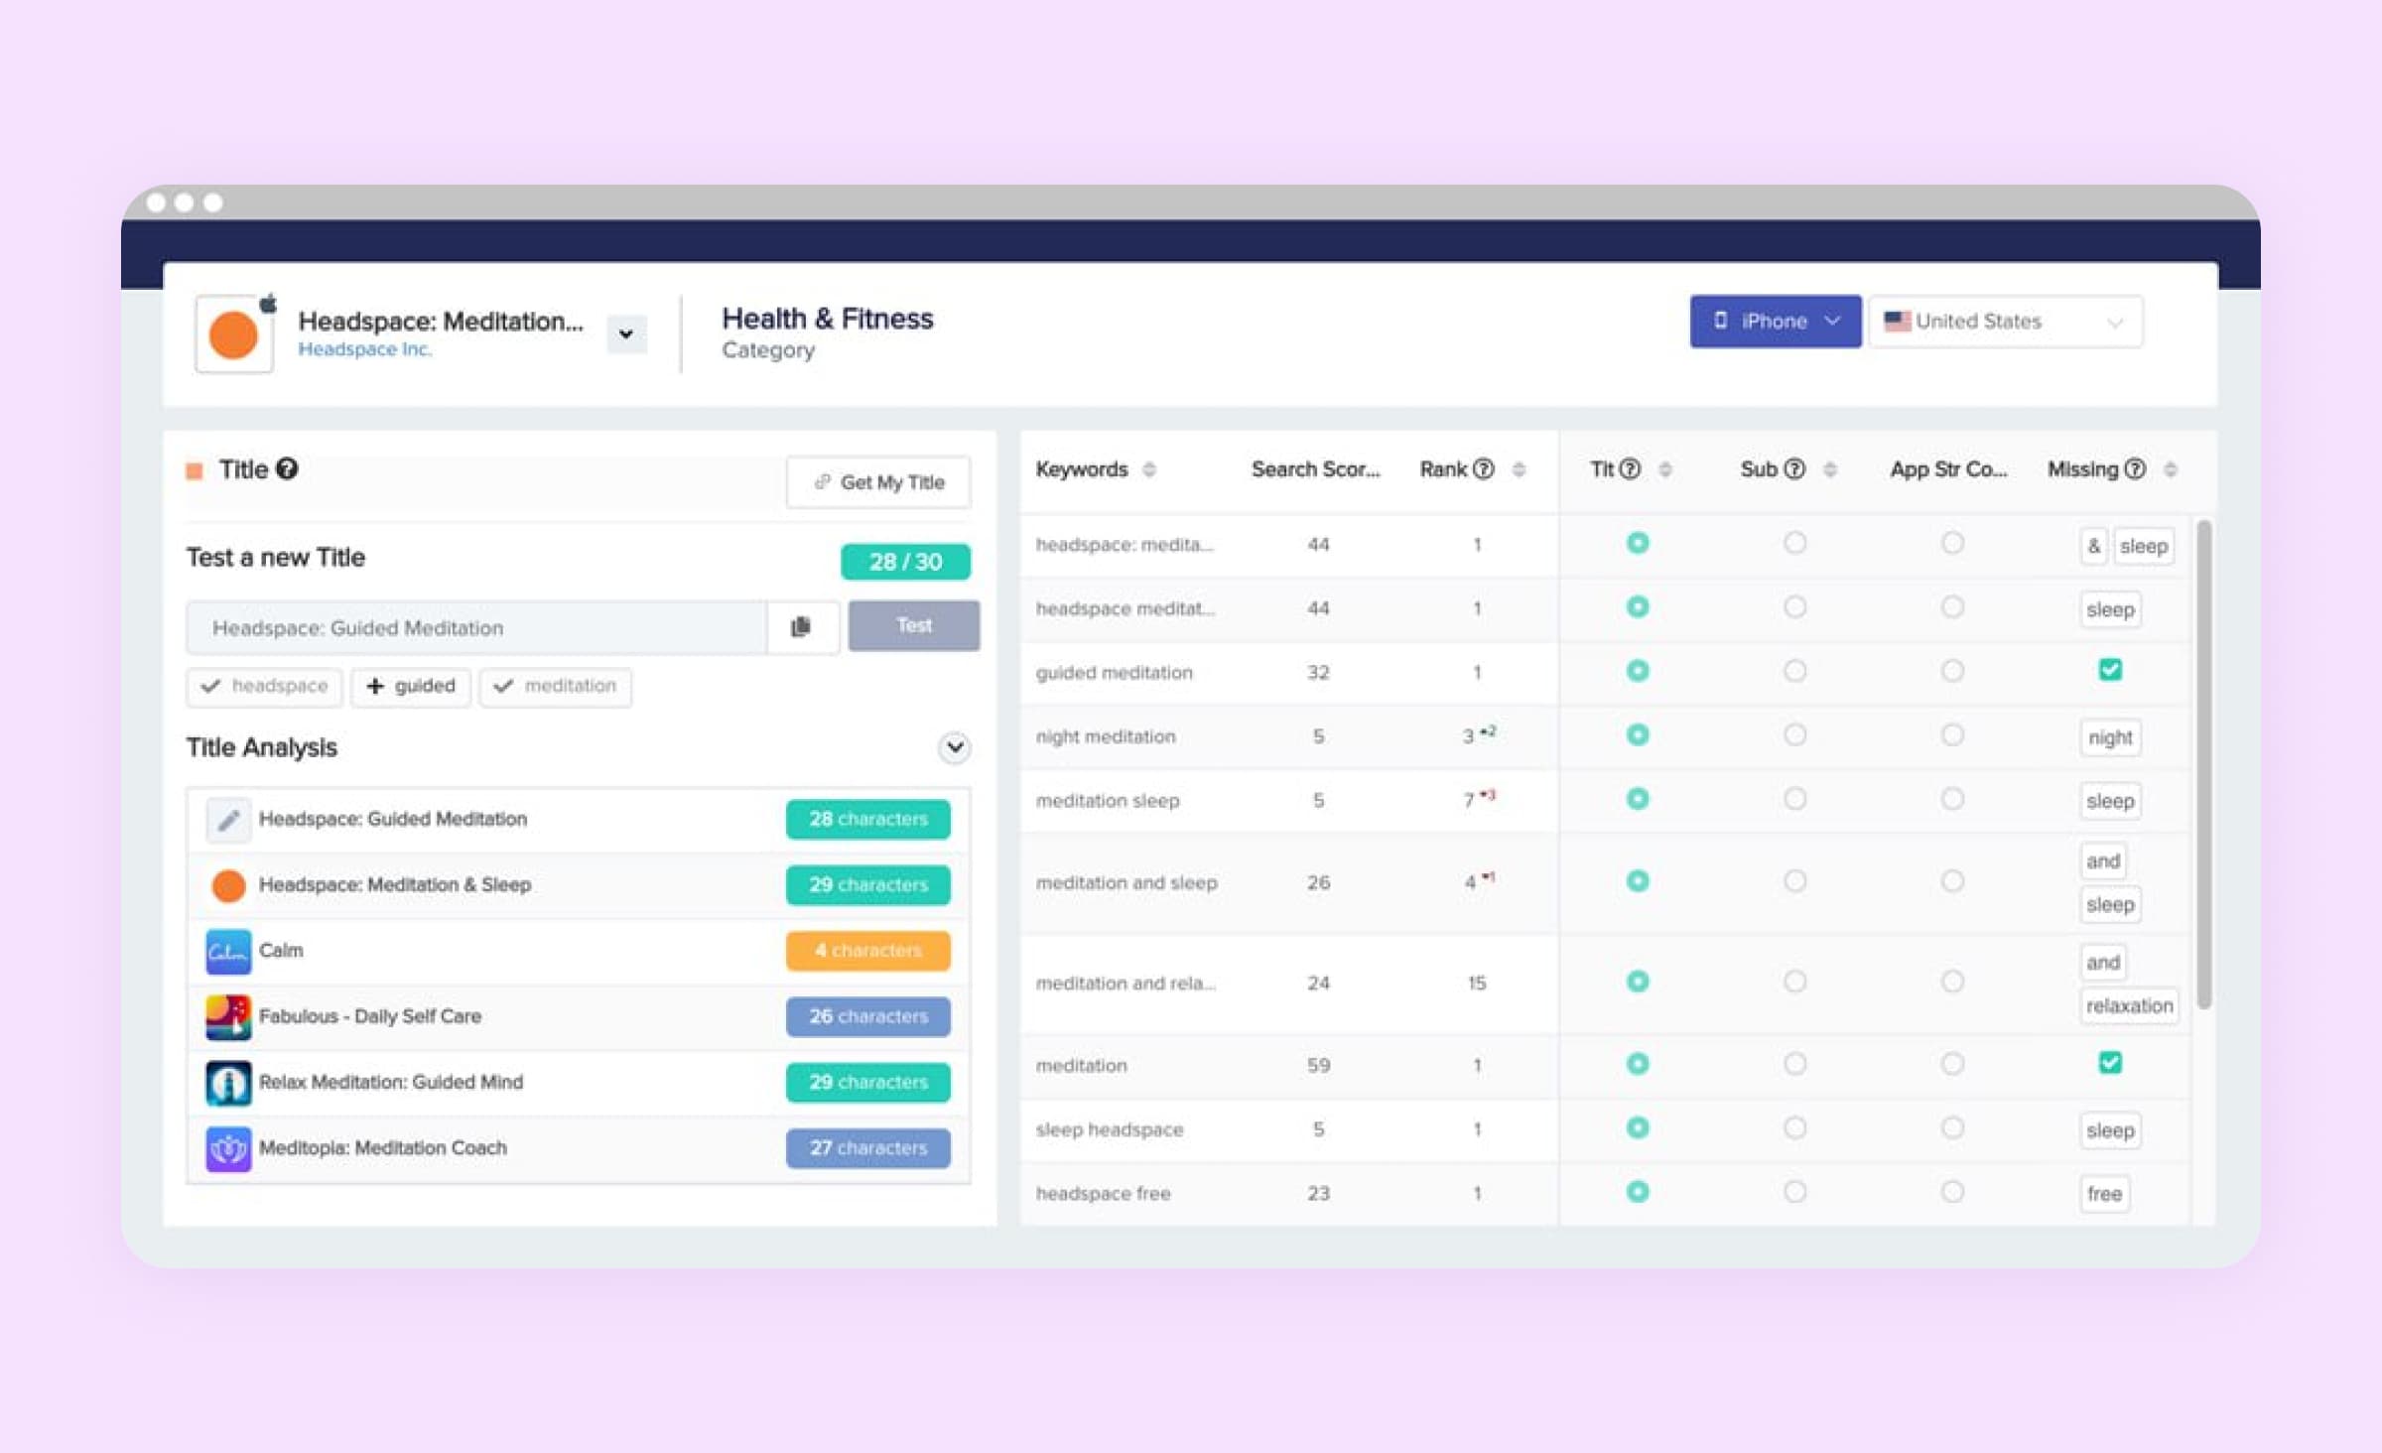The width and height of the screenshot is (2382, 1453).
Task: Click the 28 characters badge
Action: pyautogui.click(x=868, y=819)
